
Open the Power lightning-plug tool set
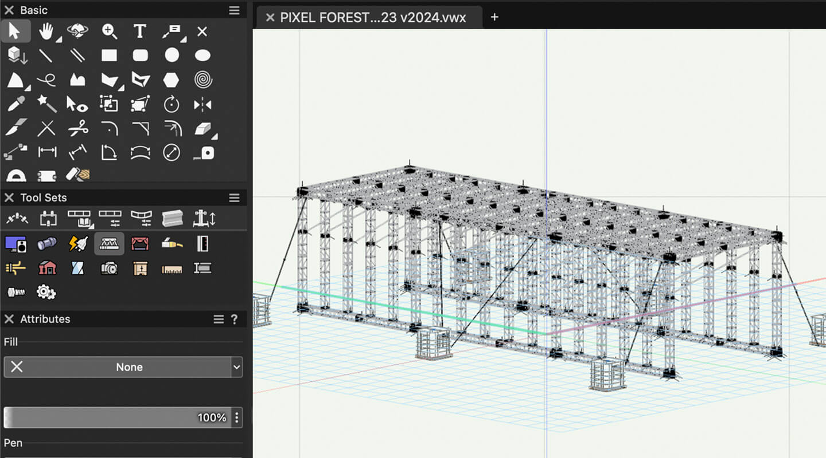(77, 244)
